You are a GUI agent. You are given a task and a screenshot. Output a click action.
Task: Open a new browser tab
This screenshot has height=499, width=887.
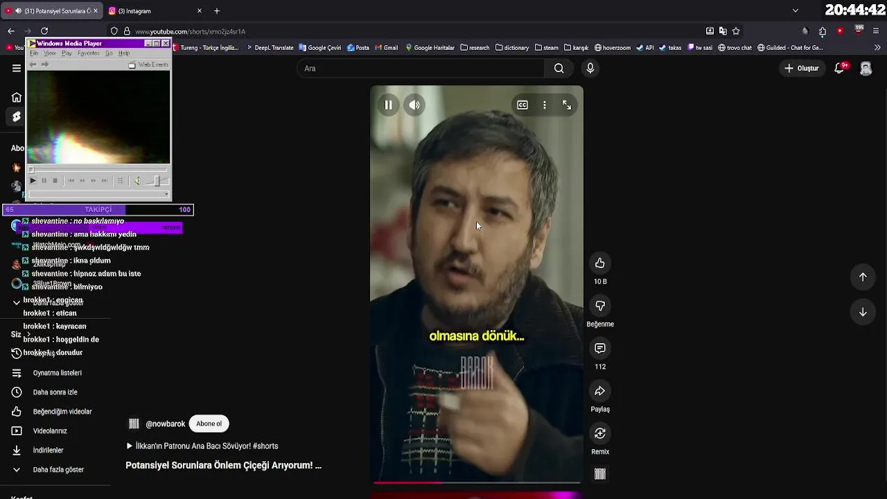pyautogui.click(x=217, y=11)
